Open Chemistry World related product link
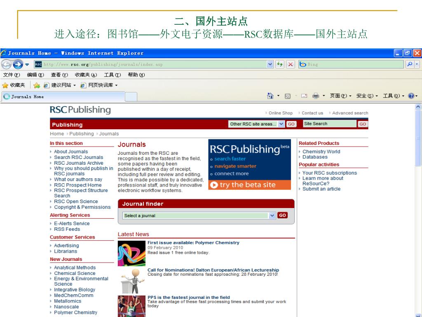 pos(321,151)
